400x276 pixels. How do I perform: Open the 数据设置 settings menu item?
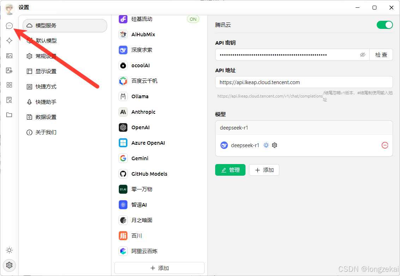point(65,117)
